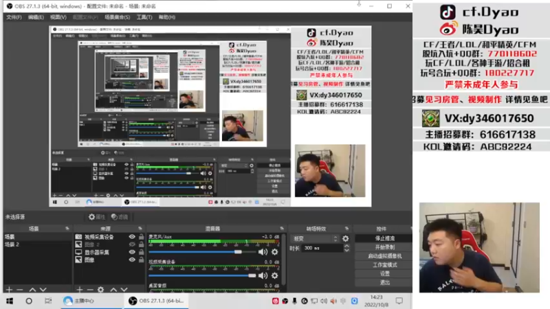Toggle 工作室模式 studio mode
550x309 pixels.
(x=384, y=265)
